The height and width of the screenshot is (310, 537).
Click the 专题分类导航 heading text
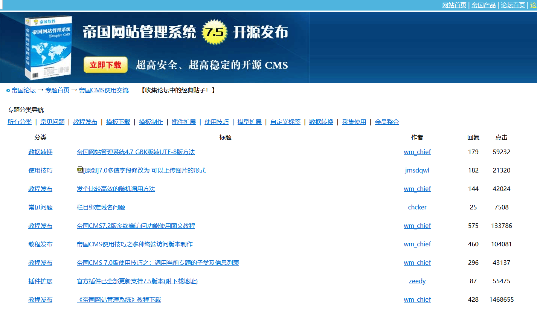26,110
